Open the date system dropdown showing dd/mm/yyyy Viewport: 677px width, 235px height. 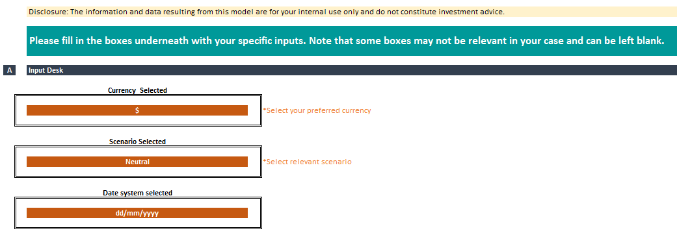point(137,213)
